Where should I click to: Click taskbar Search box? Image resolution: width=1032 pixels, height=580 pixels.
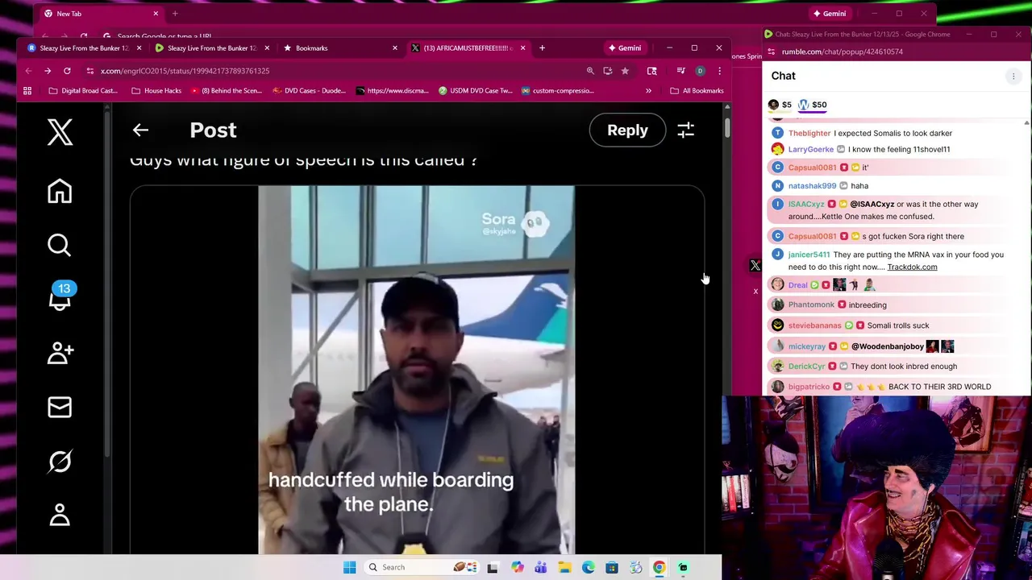[421, 567]
